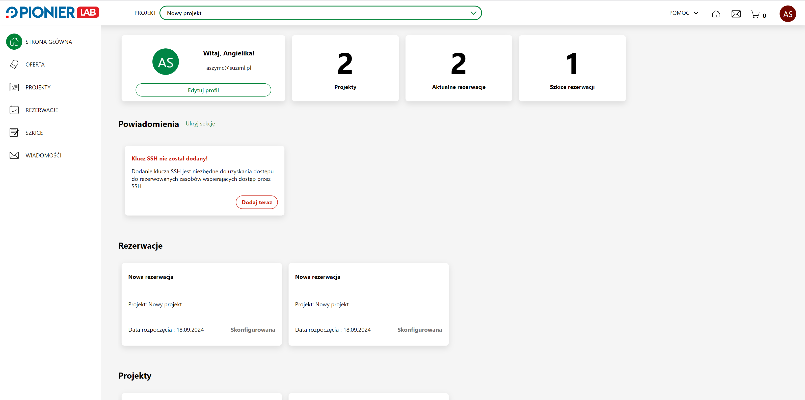Image resolution: width=805 pixels, height=400 pixels.
Task: Click the 'Klucz SSH nie został dodany!' heading
Action: point(169,158)
